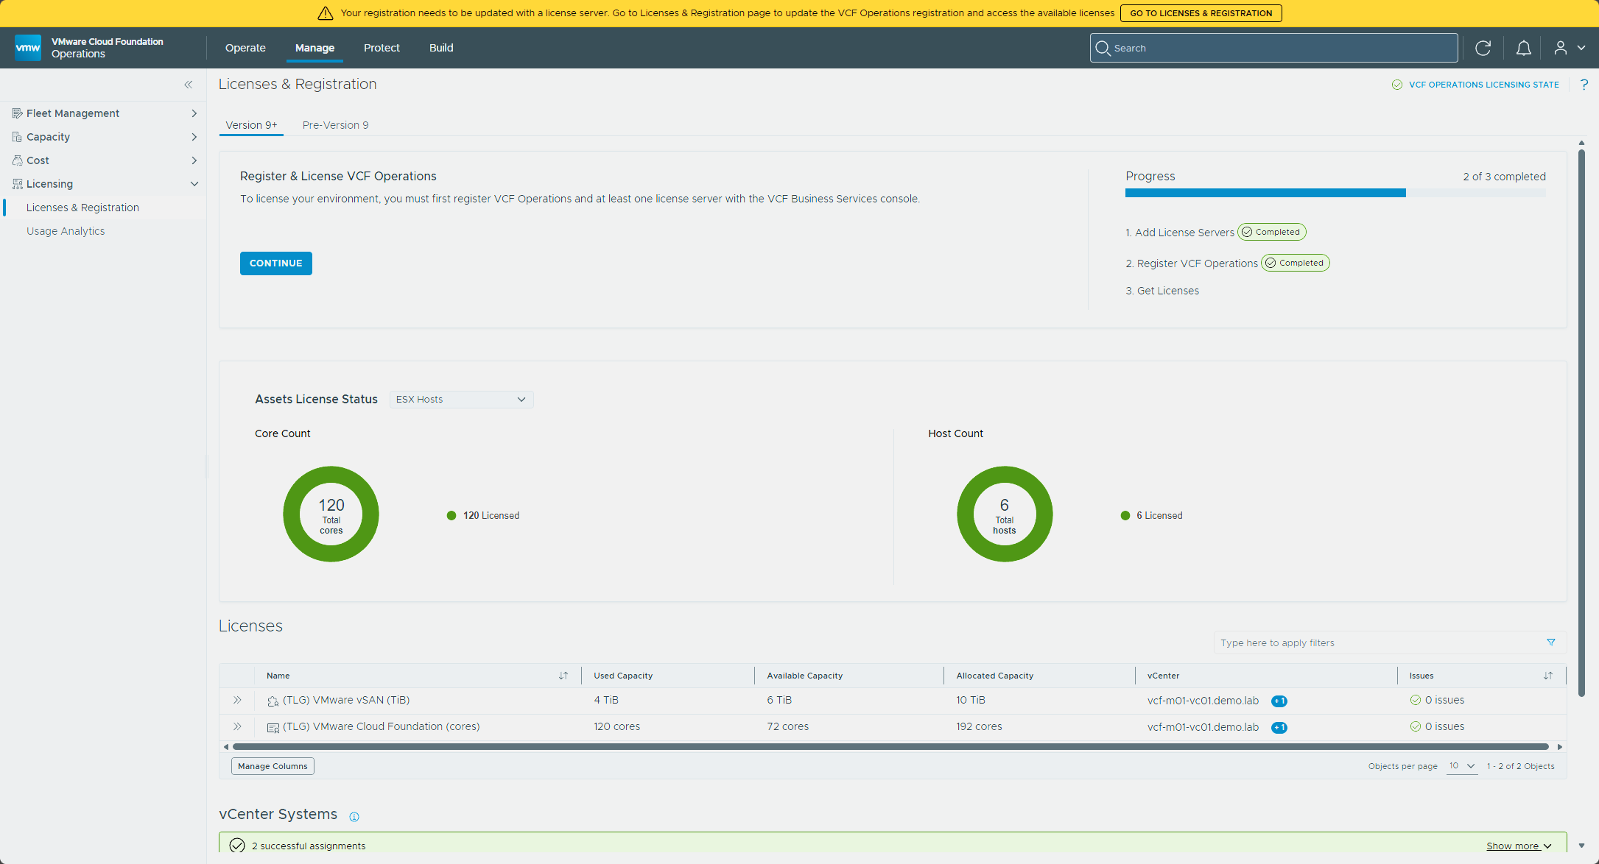Switch to the Pre-Version 9 tab
The height and width of the screenshot is (864, 1599).
pos(335,125)
